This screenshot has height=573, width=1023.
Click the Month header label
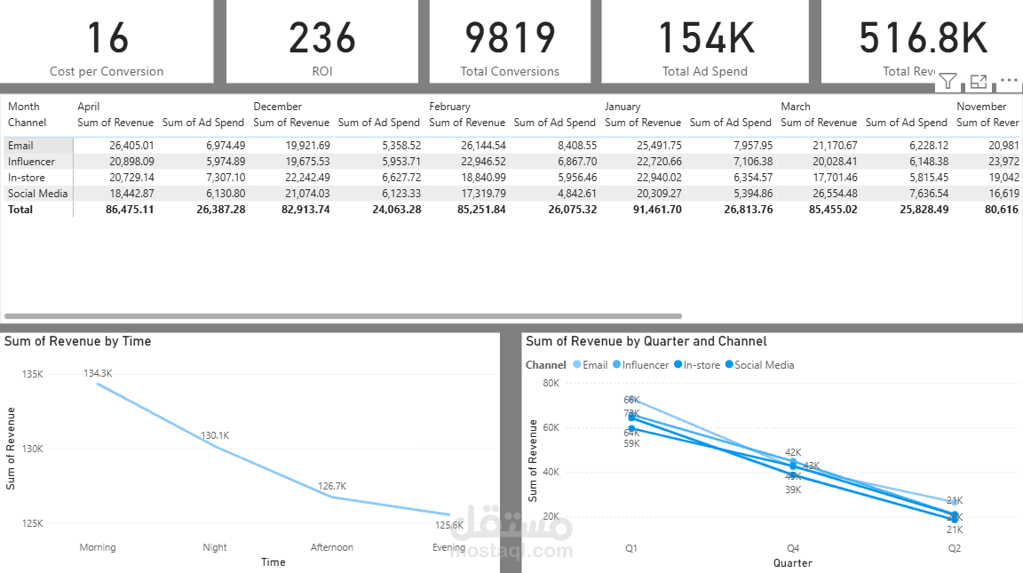point(23,107)
